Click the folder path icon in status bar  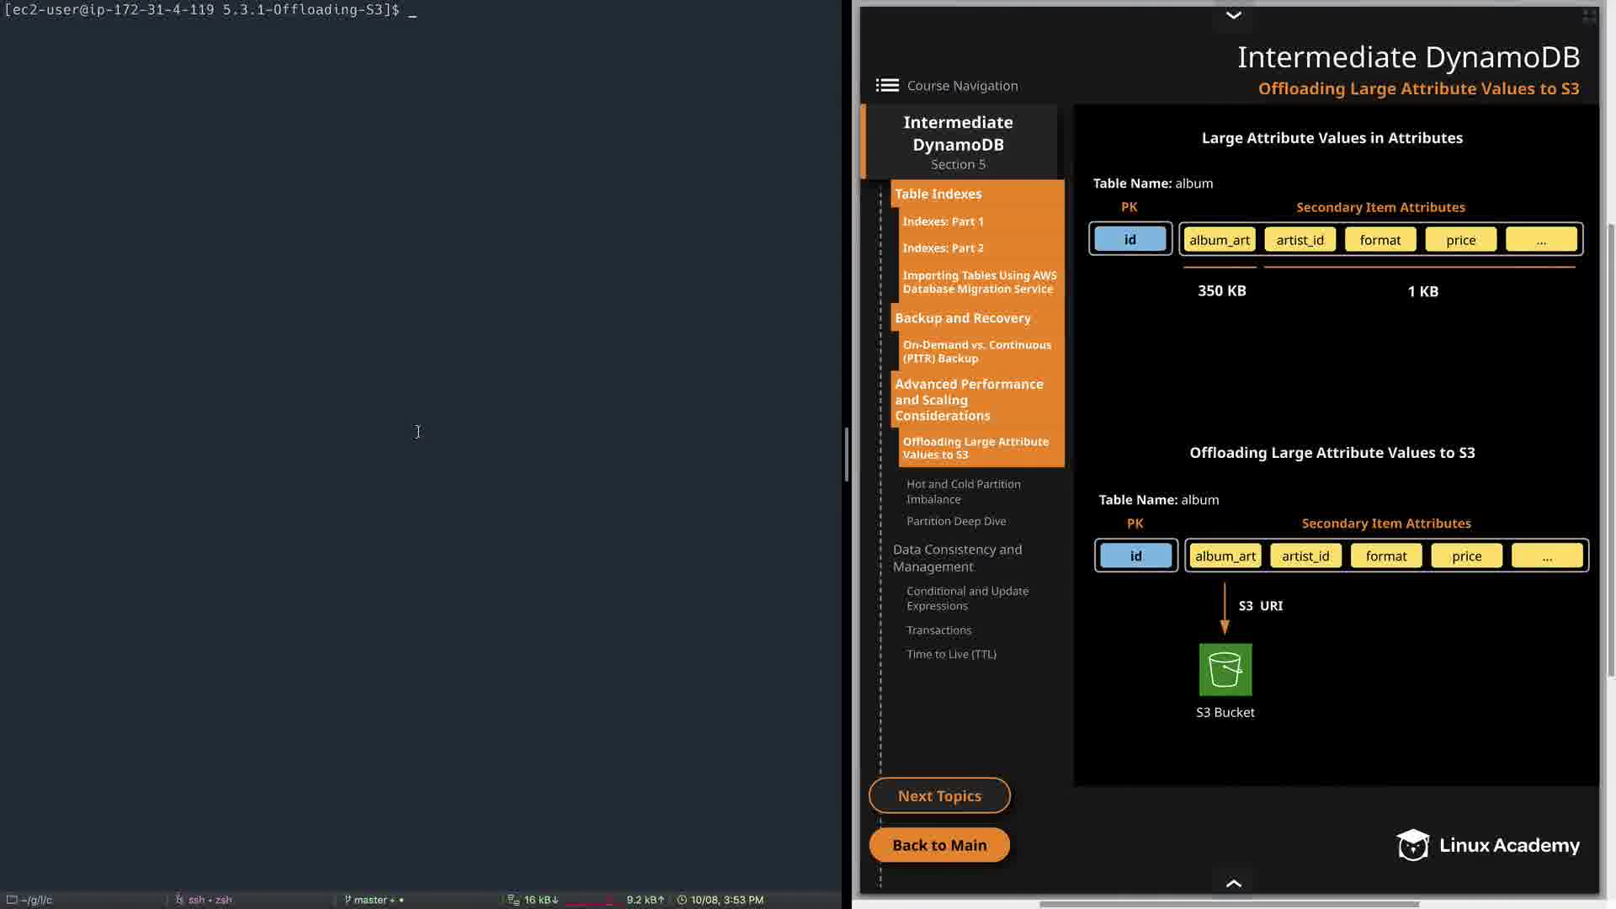[x=12, y=900]
